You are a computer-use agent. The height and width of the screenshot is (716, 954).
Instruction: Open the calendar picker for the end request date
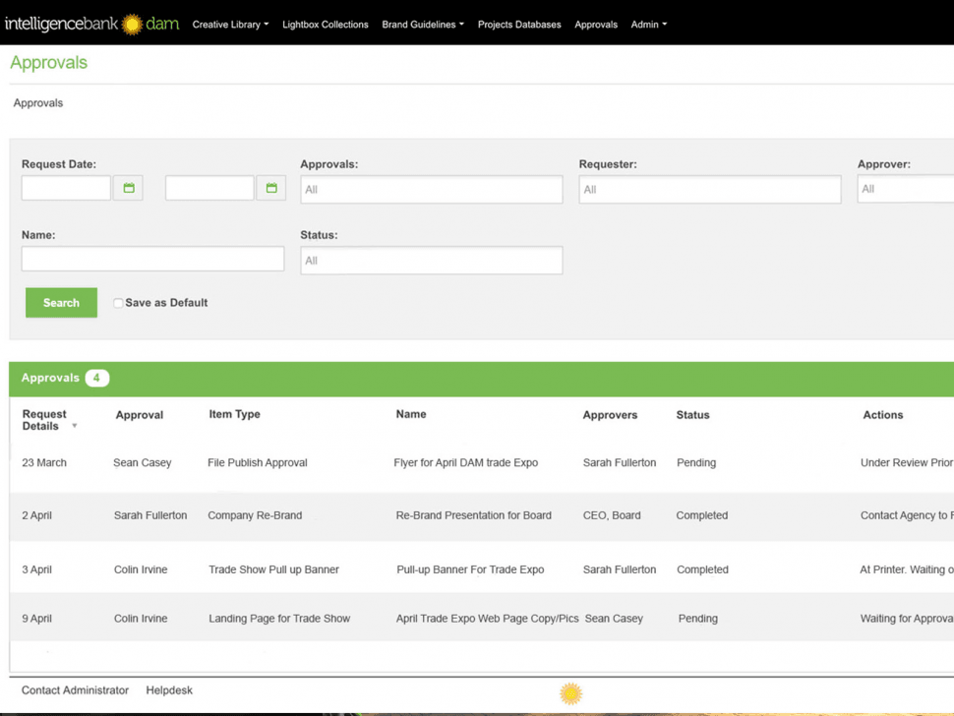271,187
